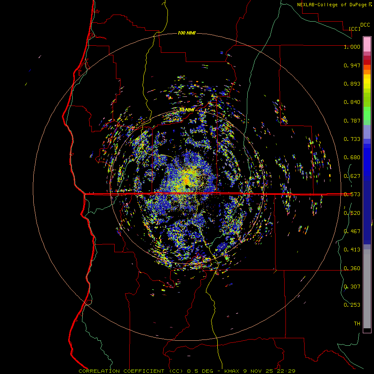Click the 0.627 scale value

(x=352, y=176)
